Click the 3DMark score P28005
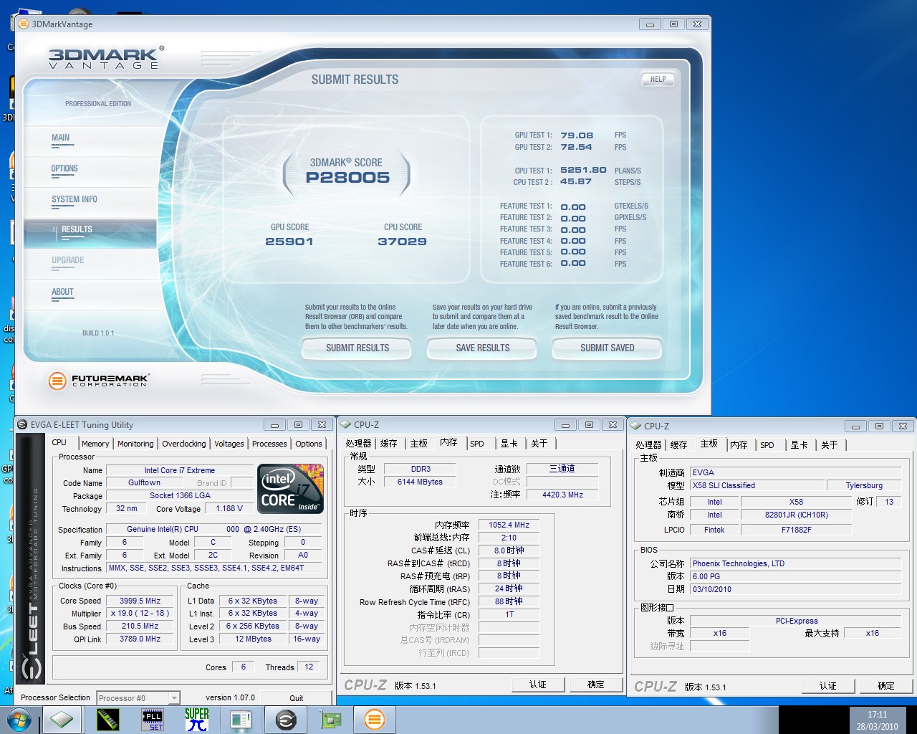917x734 pixels. [x=347, y=178]
